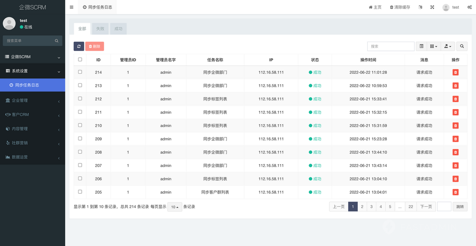
Task: Switch to the 失败 tab
Action: click(100, 28)
